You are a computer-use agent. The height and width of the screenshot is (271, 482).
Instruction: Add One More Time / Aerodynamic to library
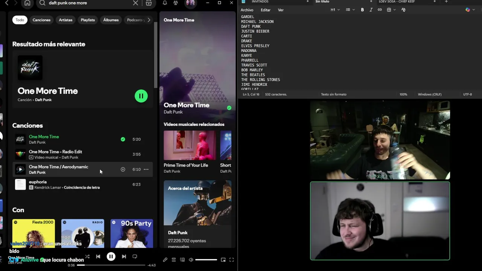click(123, 169)
